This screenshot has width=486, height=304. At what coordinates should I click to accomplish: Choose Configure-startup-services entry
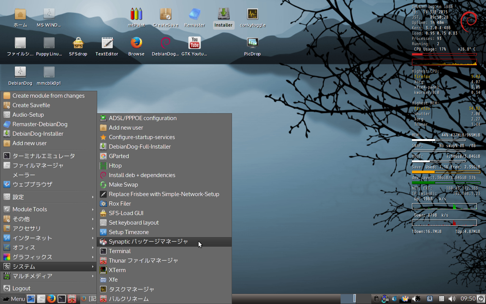click(x=164, y=137)
